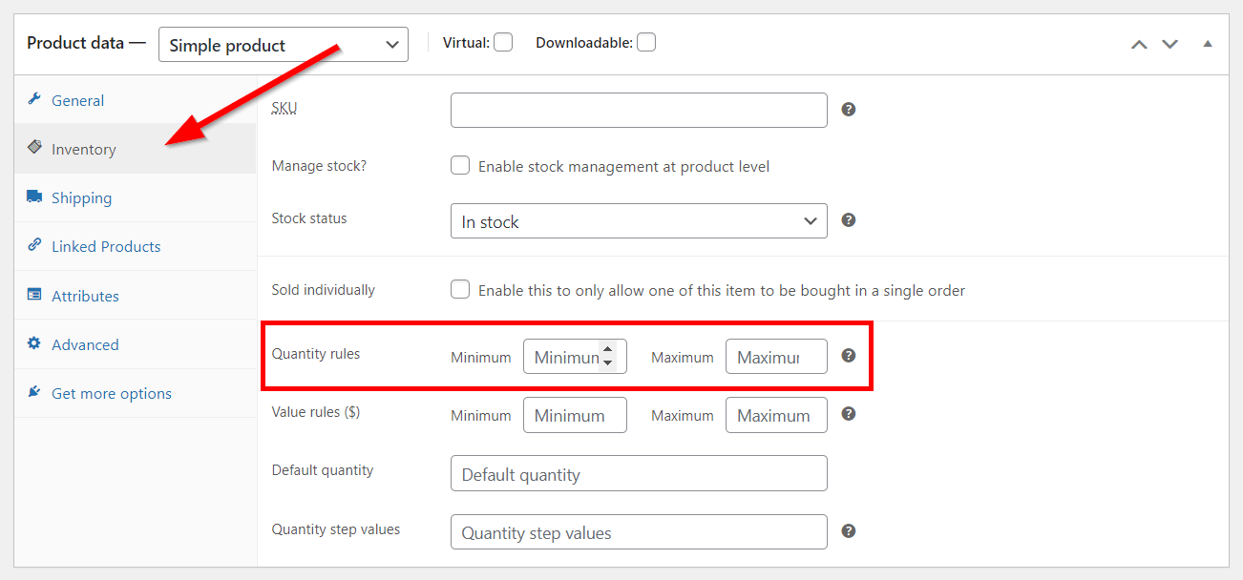This screenshot has height=580, width=1243.
Task: Collapse the Product data panel triangle
Action: click(1208, 44)
